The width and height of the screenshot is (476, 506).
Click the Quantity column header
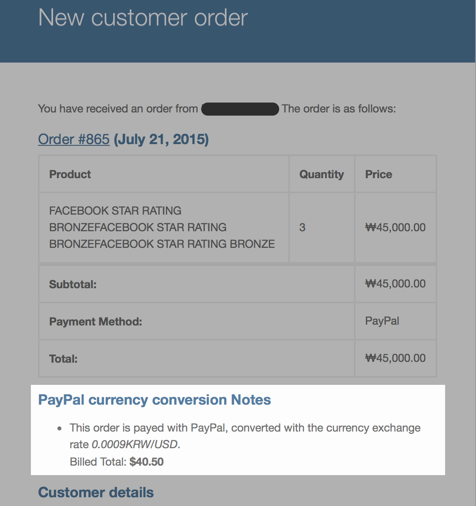click(322, 174)
